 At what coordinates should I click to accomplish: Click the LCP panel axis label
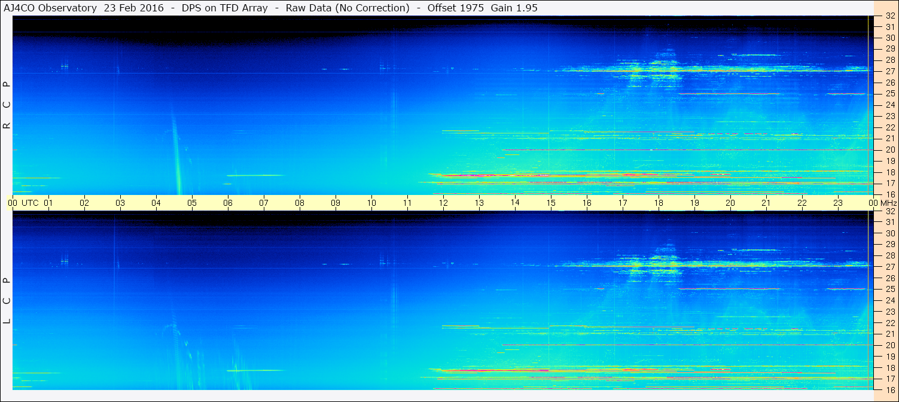click(7, 301)
